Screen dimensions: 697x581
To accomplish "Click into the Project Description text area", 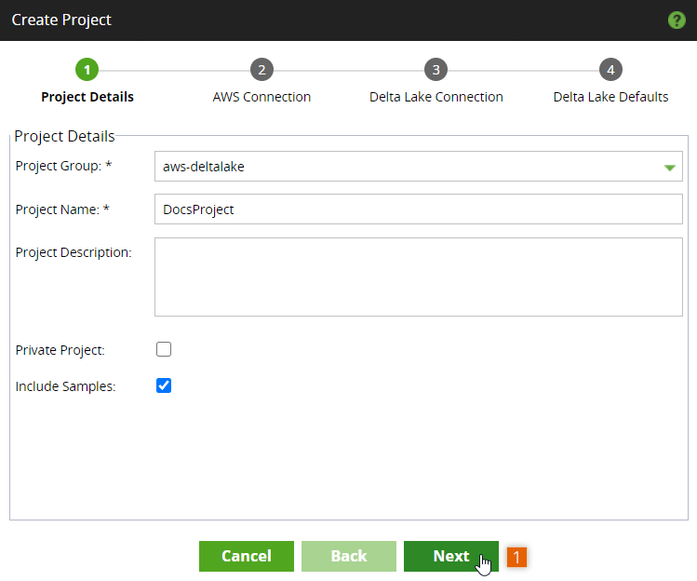I will (418, 277).
